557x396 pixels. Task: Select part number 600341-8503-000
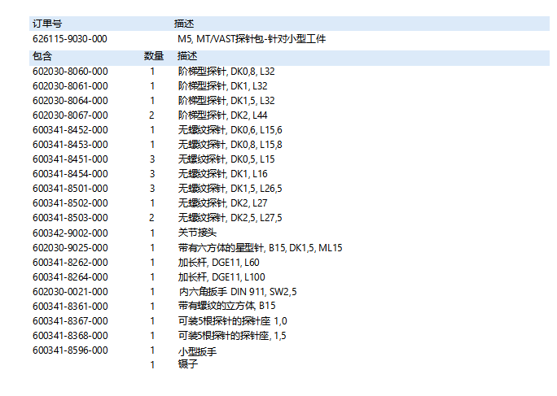pos(70,218)
